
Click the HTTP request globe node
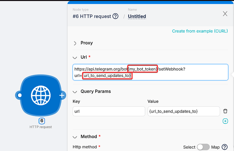[x=41, y=95]
